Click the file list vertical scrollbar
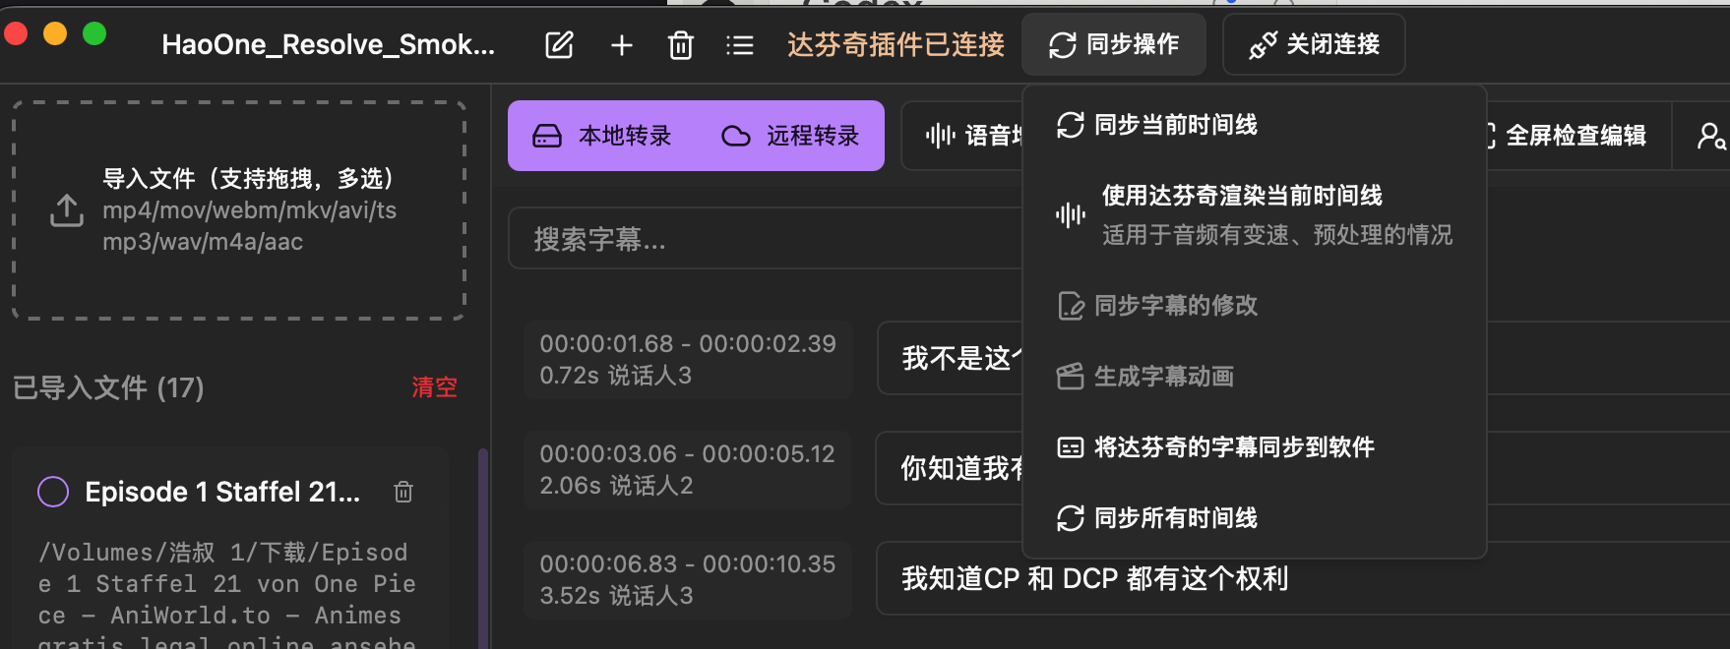Viewport: 1730px width, 649px height. coord(482,548)
